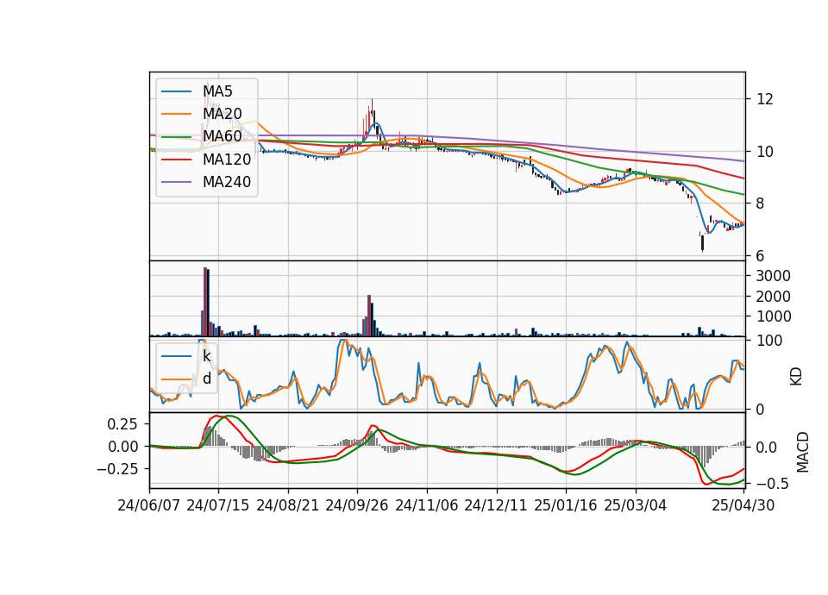Click the volume axis value 1000
Screen dimensions: 828x595
coord(774,316)
